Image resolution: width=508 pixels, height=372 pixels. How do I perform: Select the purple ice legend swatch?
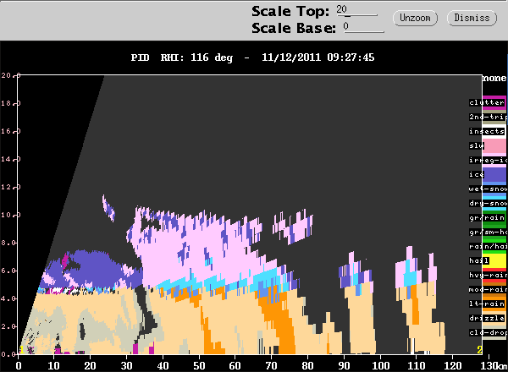(494, 175)
